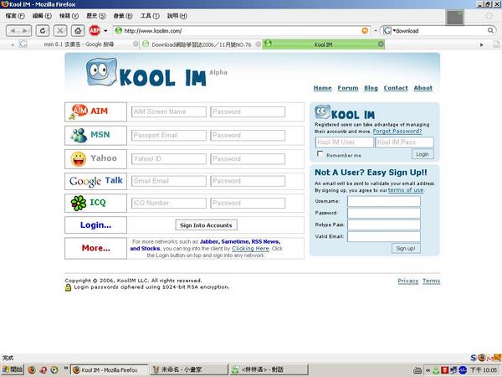Open the 編輯 (E) menu
This screenshot has height=377, width=502.
[x=42, y=16]
